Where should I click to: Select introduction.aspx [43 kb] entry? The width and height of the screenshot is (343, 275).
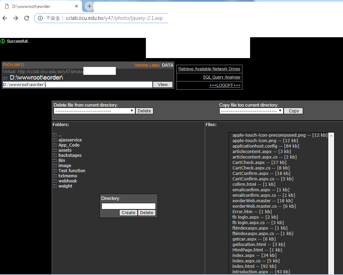[261, 272]
